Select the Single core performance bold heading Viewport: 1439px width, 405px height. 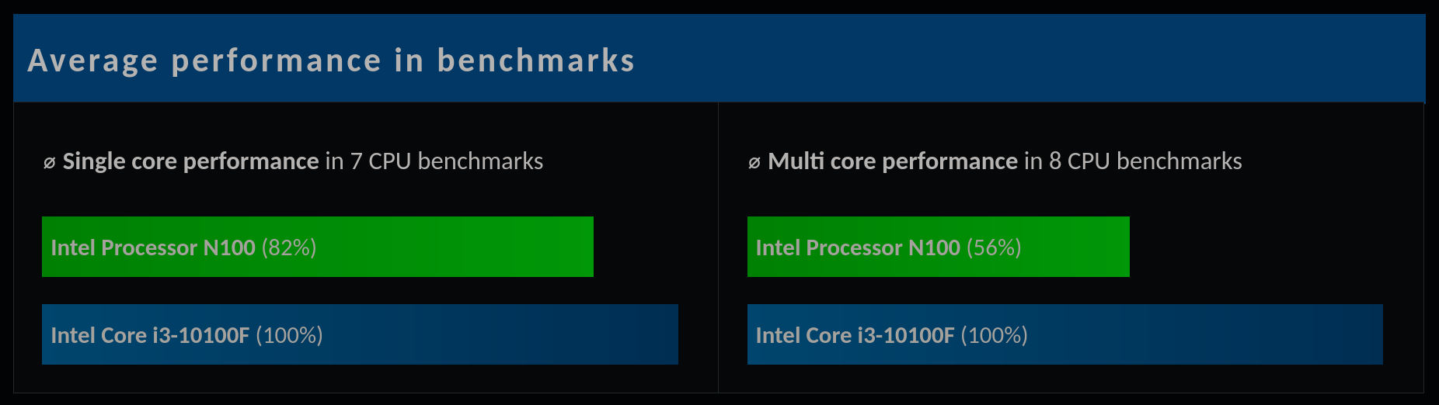[x=190, y=161]
